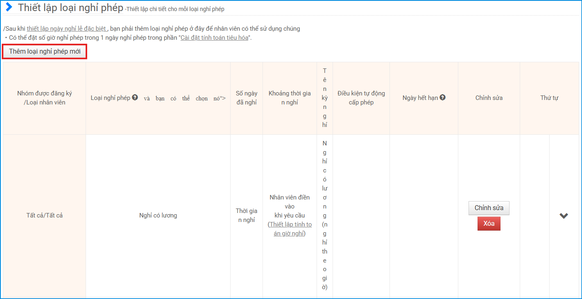The width and height of the screenshot is (582, 299).
Task: Open the thiết lập ngày nghỉ lễ đặc biệt link
Action: coord(67,29)
